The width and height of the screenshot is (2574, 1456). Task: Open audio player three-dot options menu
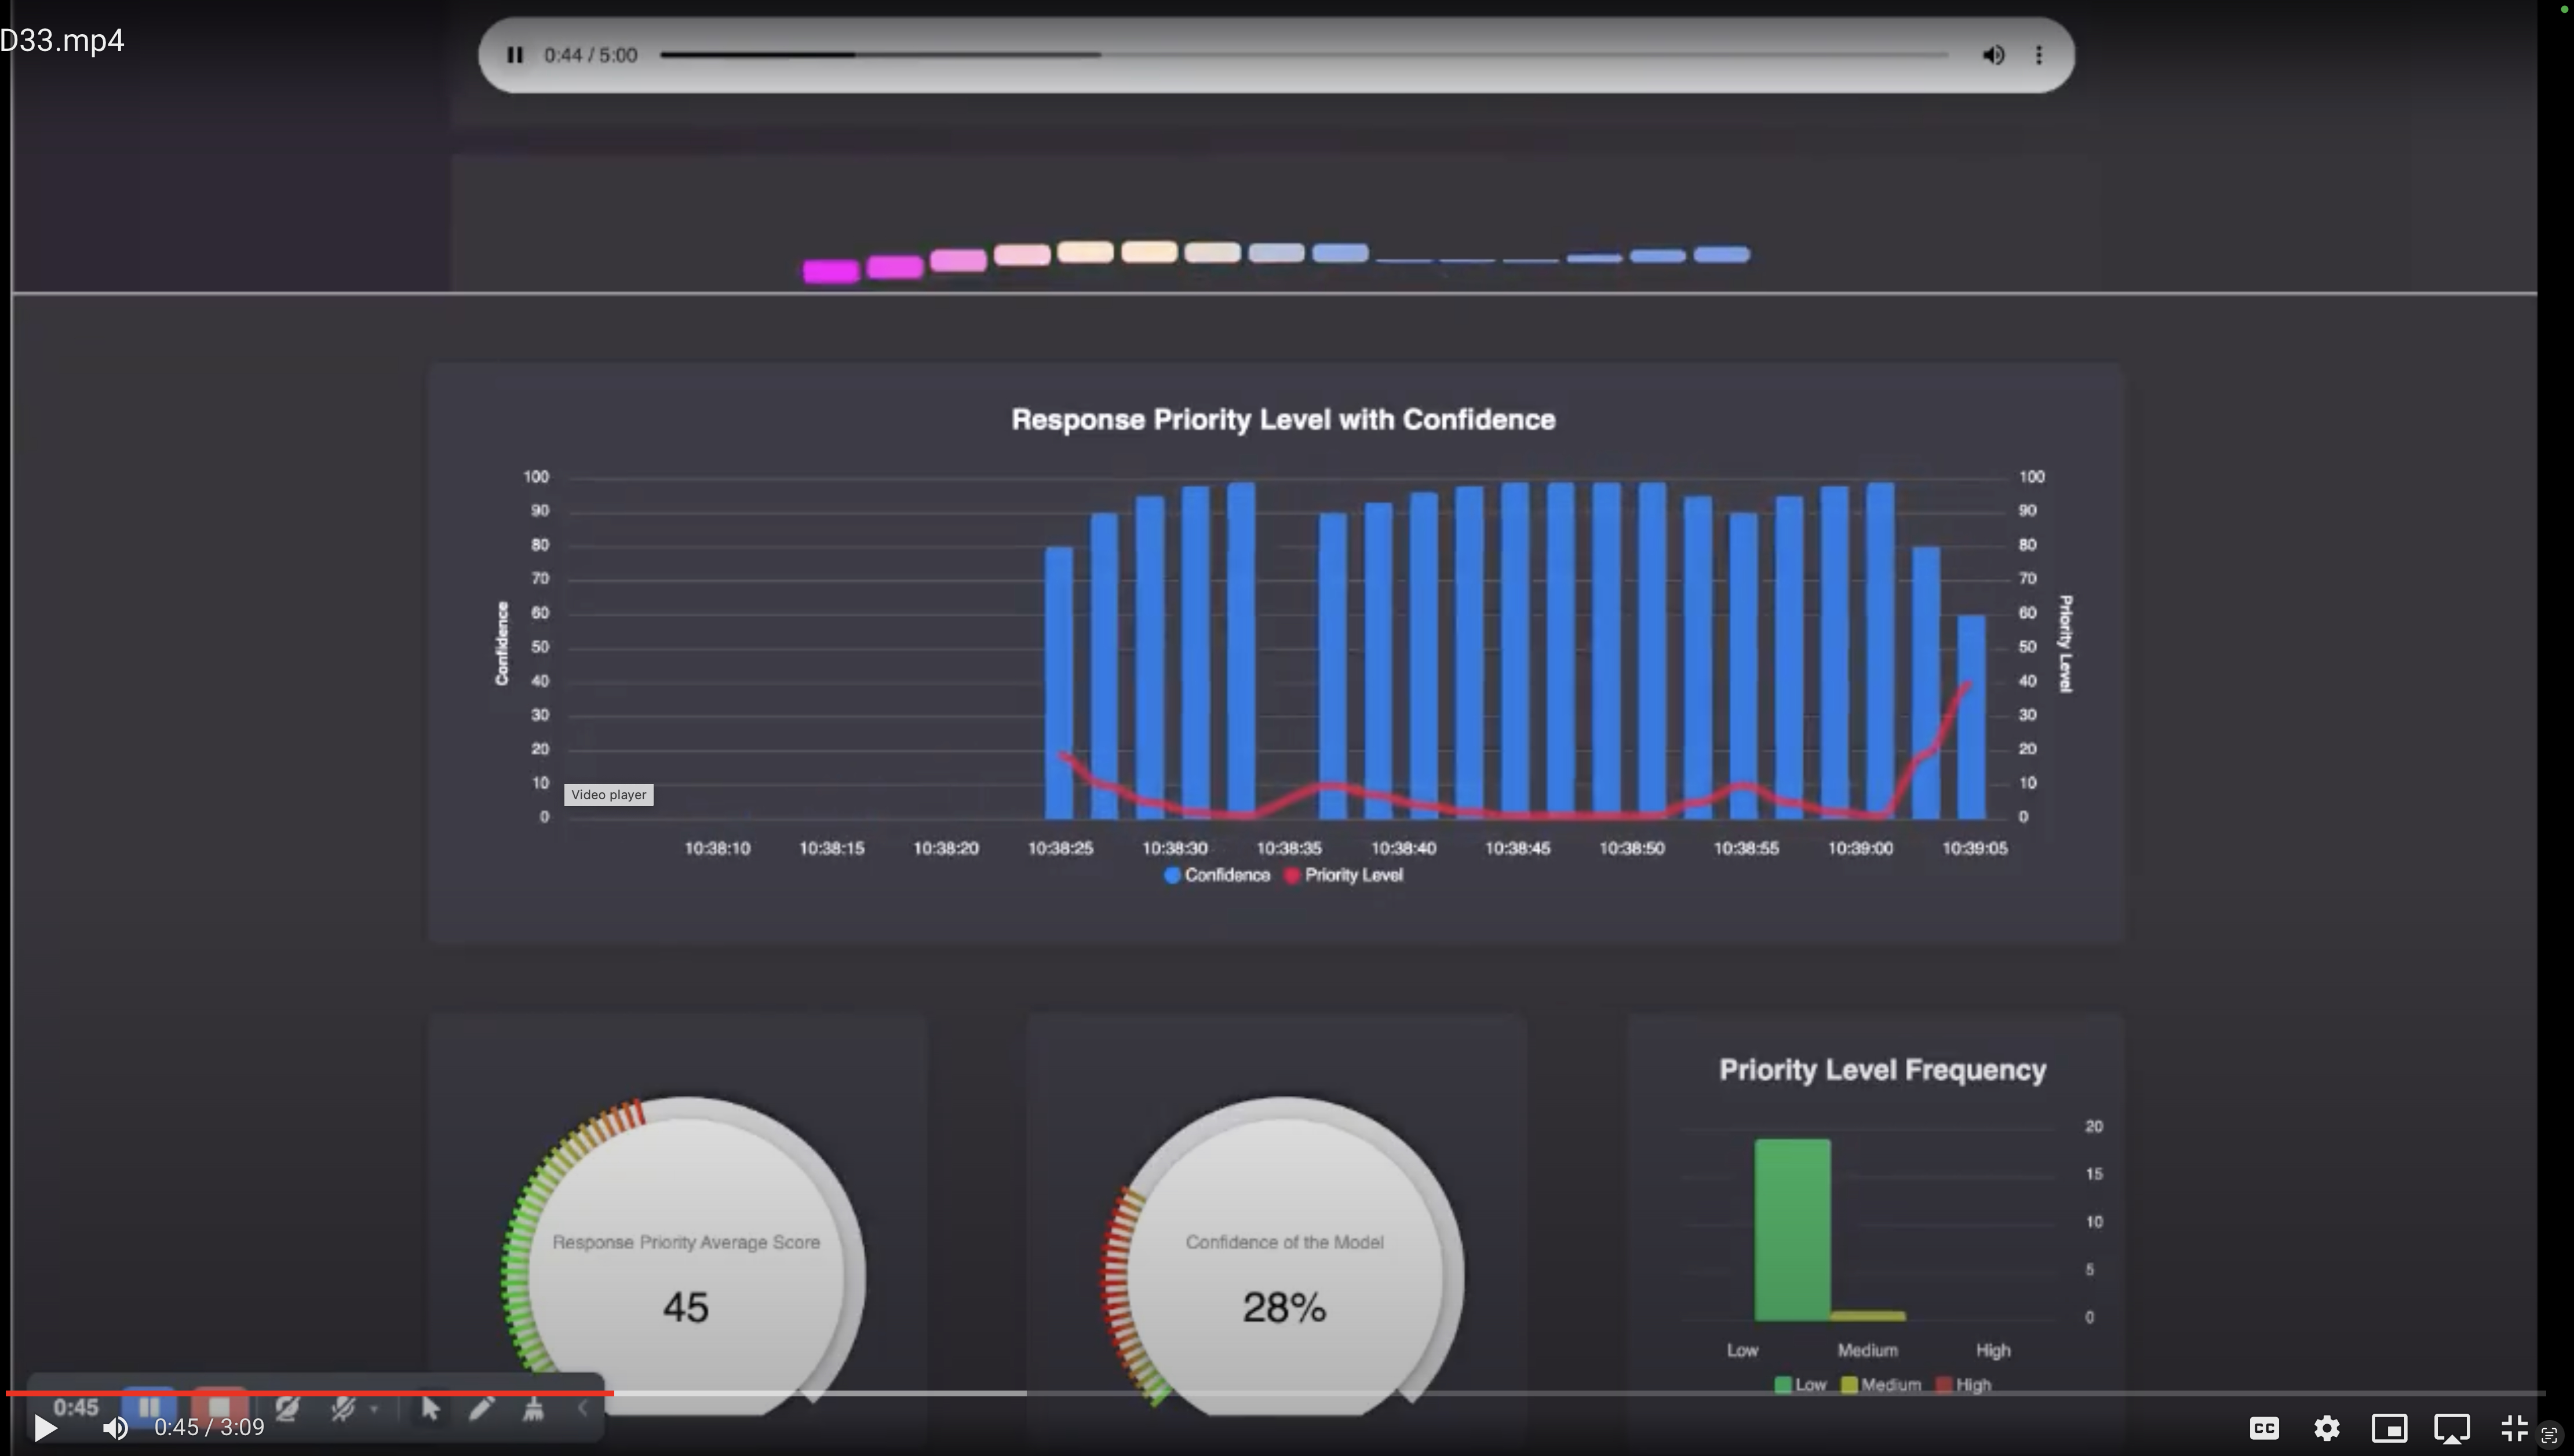tap(2039, 55)
